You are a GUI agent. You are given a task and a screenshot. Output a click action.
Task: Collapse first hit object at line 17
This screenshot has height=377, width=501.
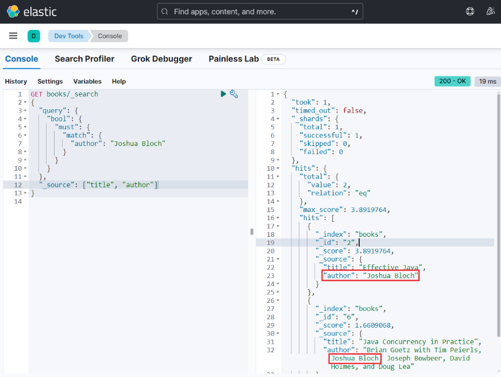click(278, 226)
